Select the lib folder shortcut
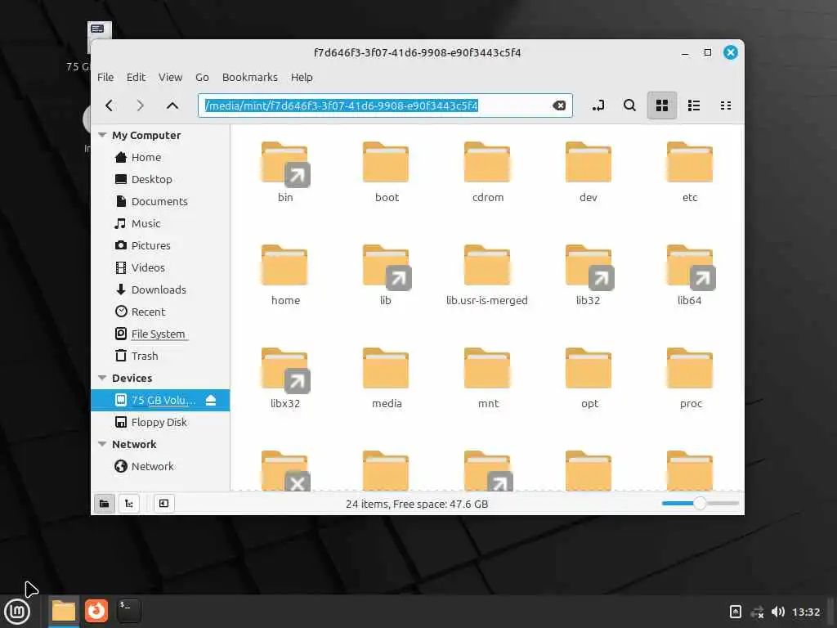Screen dimensions: 837x628 [x=386, y=275]
